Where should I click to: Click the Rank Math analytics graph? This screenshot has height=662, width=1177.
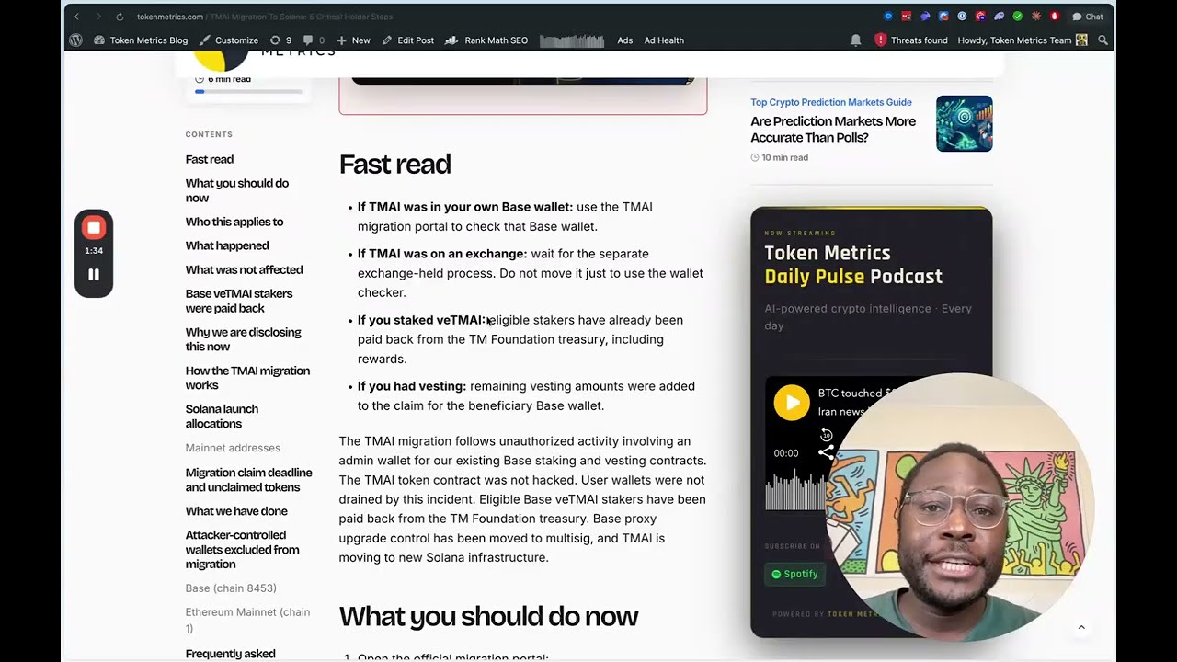click(x=571, y=40)
